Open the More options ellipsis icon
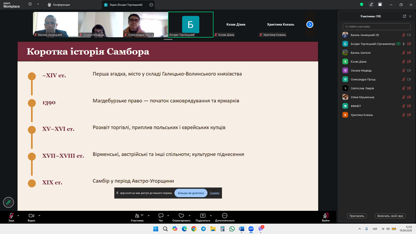This screenshot has height=234, width=416. click(x=225, y=216)
